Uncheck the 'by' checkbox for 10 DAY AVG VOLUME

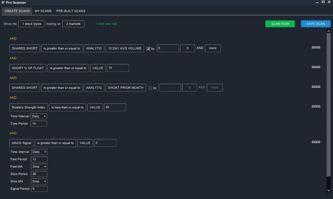click(148, 48)
